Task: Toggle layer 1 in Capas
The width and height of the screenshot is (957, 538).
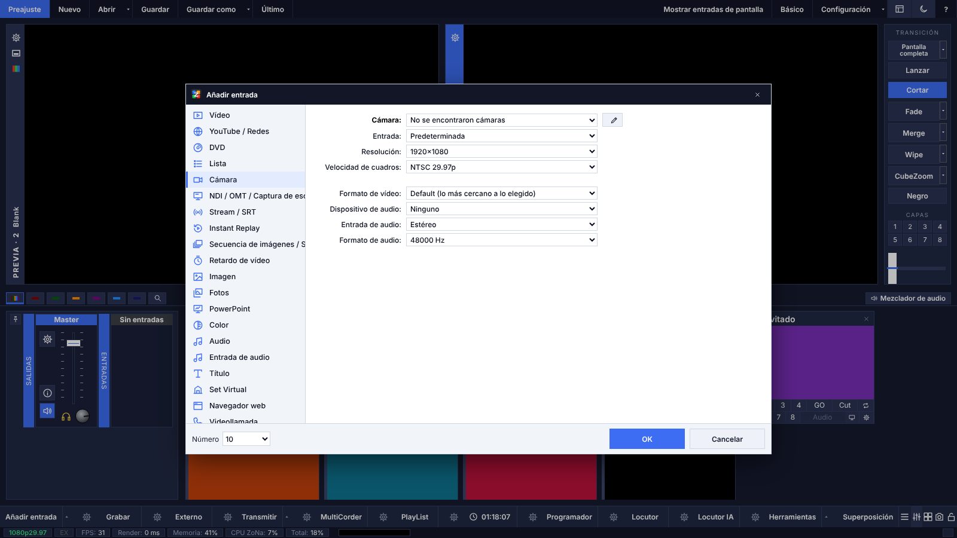Action: pyautogui.click(x=895, y=227)
